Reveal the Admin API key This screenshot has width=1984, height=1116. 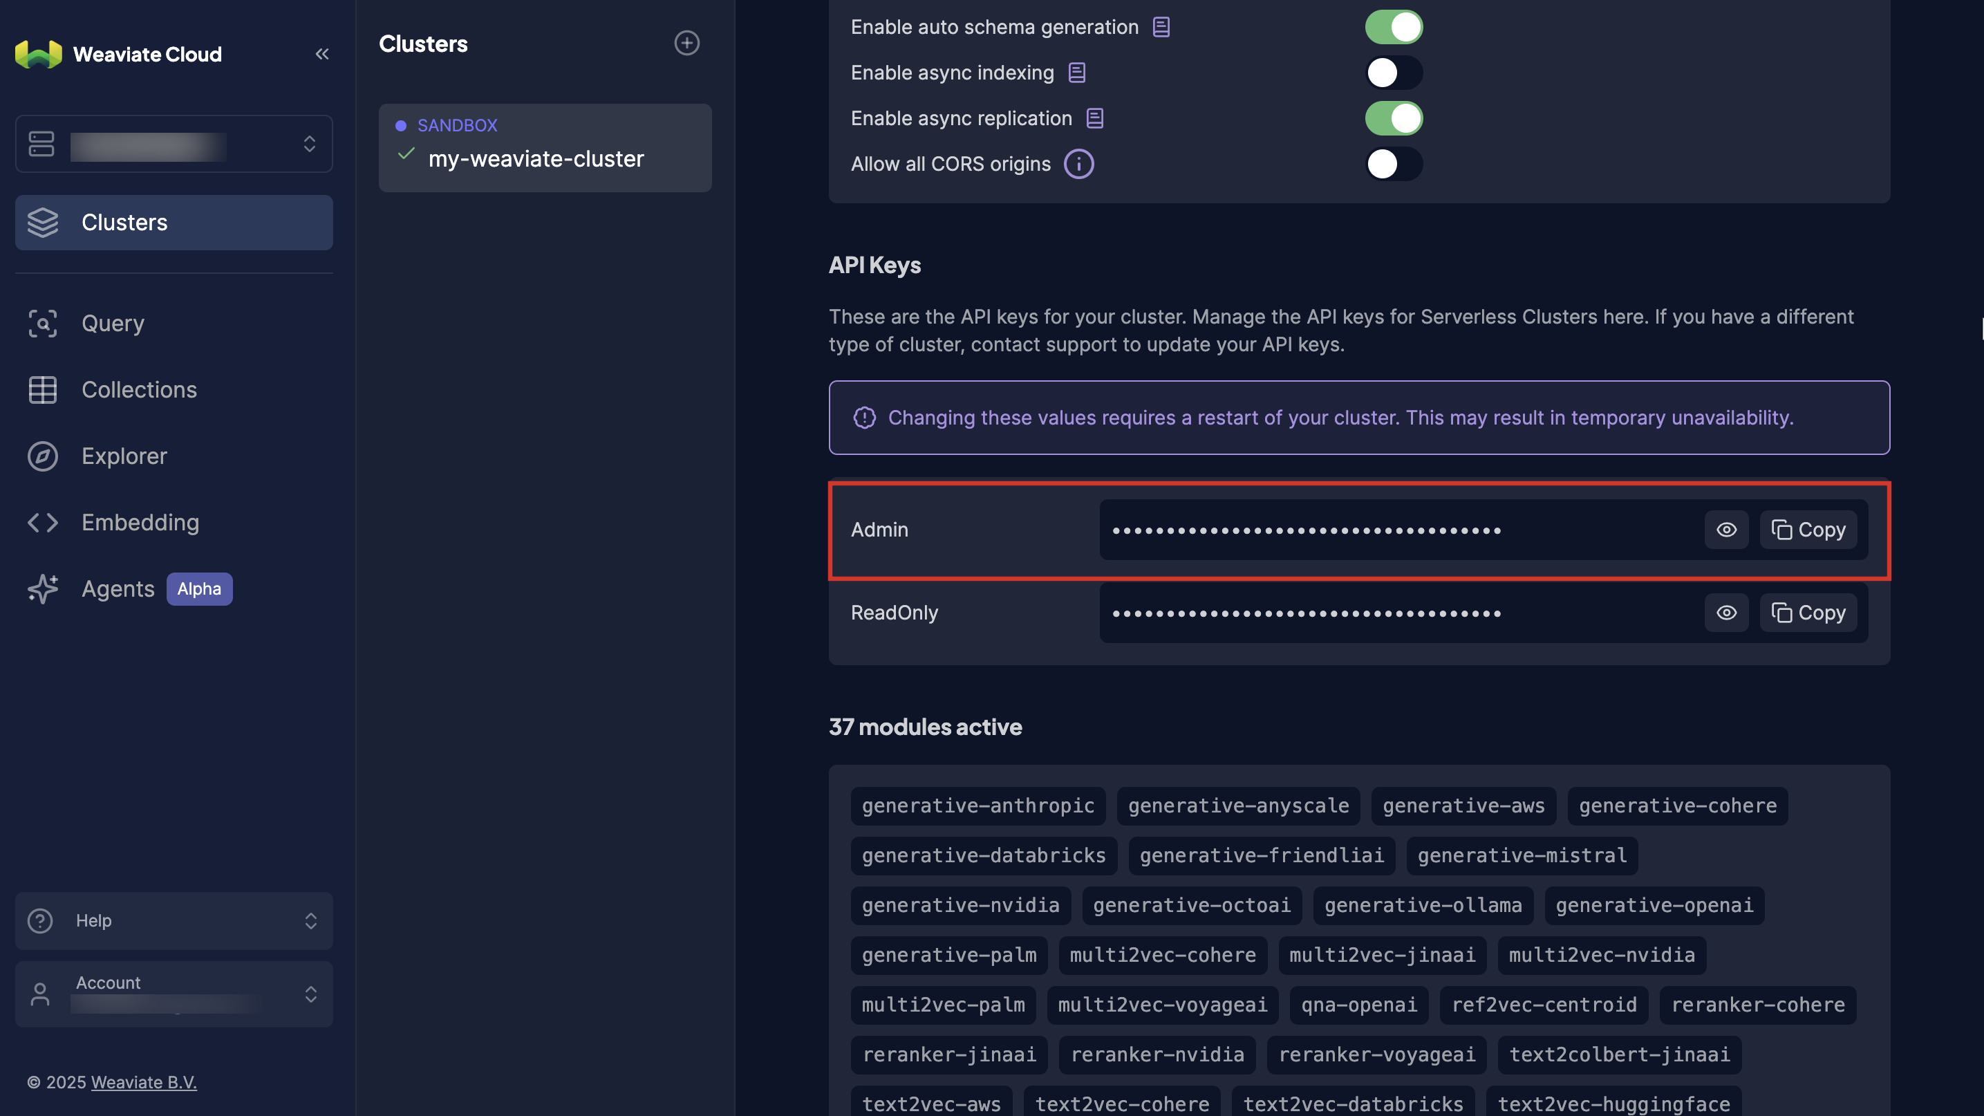[1727, 530]
